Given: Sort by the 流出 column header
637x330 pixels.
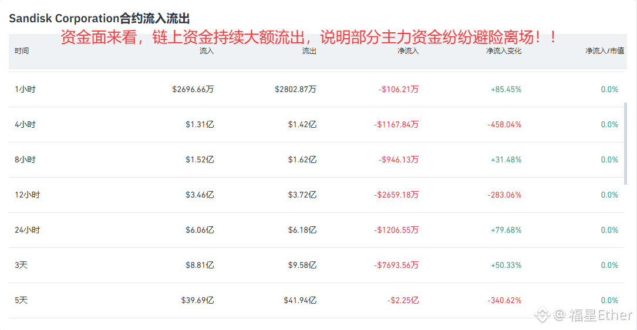Looking at the screenshot, I should (309, 50).
